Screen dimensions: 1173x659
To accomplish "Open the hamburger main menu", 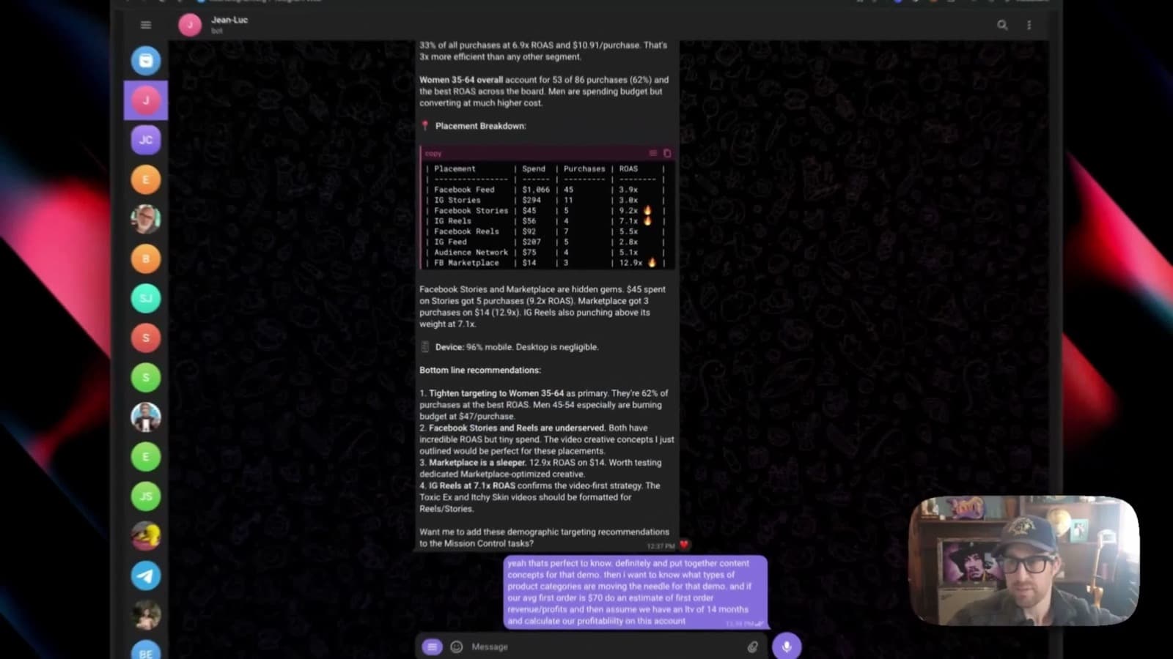I will [x=146, y=25].
